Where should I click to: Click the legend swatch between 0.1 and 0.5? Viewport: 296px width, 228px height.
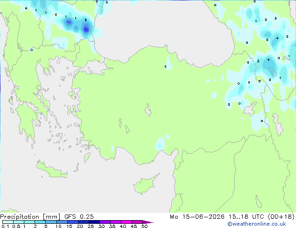click(x=8, y=222)
